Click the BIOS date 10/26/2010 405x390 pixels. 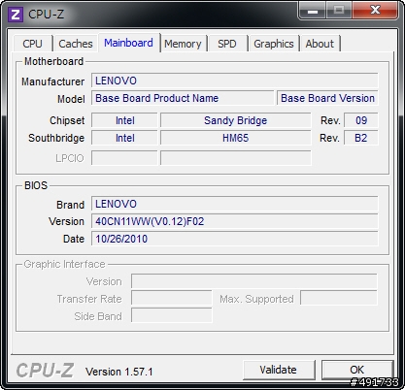coord(235,239)
